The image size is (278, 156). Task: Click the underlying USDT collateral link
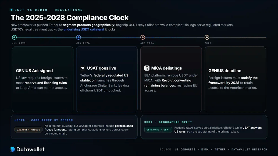click(x=84, y=29)
